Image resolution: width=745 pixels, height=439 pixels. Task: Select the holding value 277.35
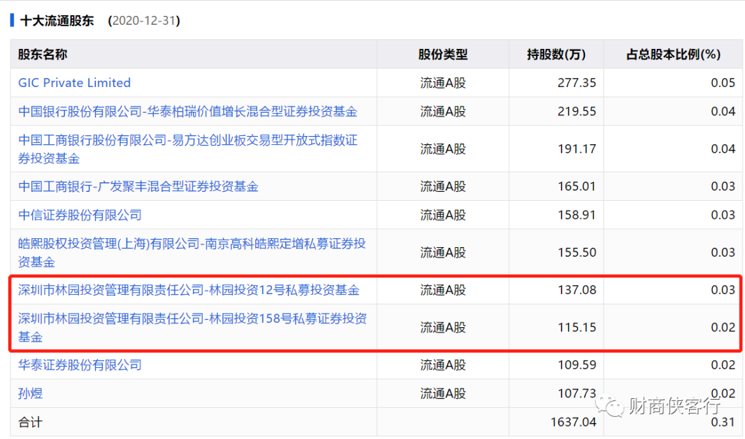[577, 83]
